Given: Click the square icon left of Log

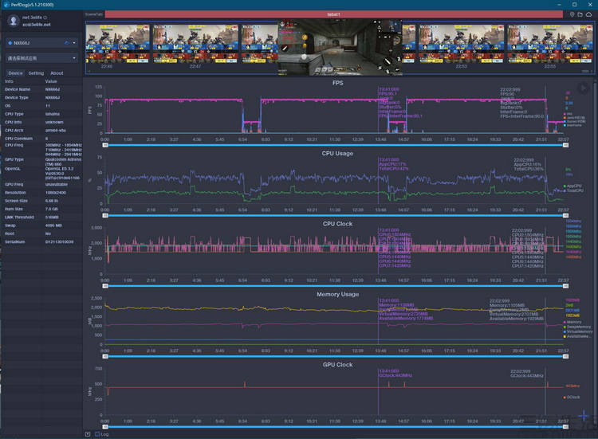Looking at the screenshot, I should coord(88,434).
